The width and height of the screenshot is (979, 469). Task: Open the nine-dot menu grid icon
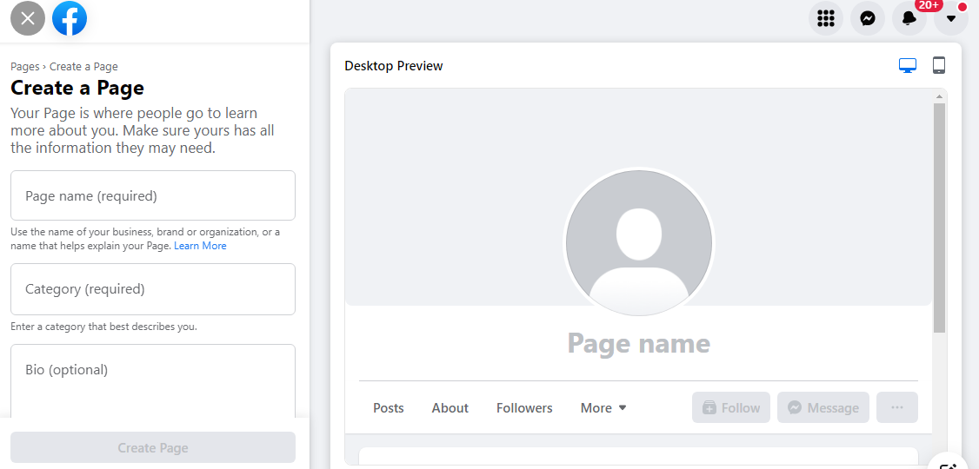click(x=826, y=18)
